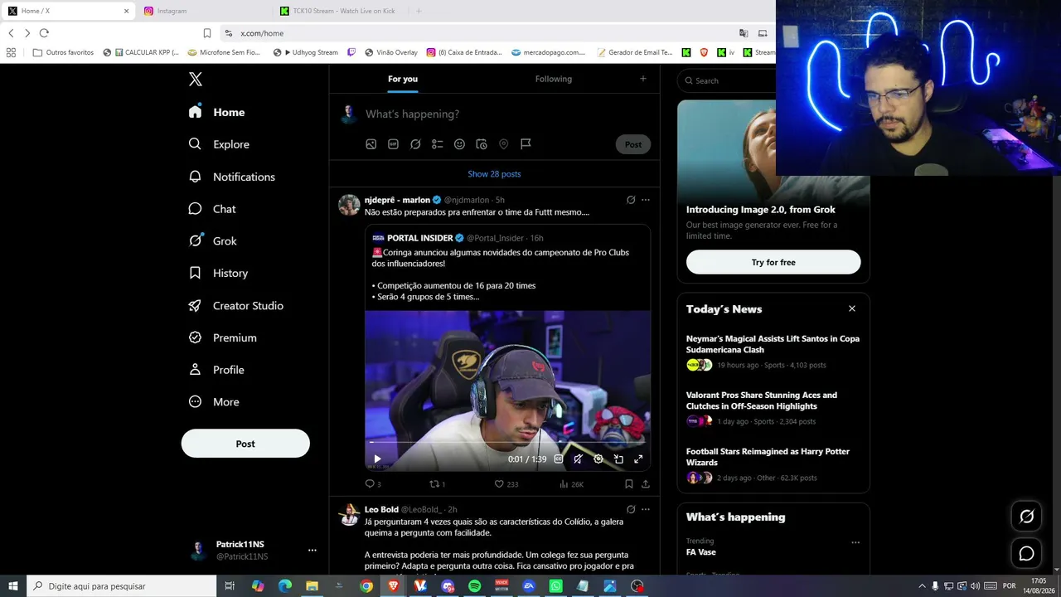Unmute the video in the Portal Insider post
The width and height of the screenshot is (1061, 597).
coord(578,459)
